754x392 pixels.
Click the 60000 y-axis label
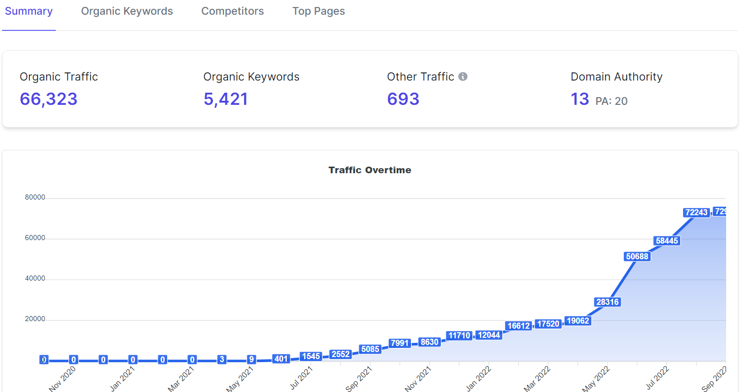(x=35, y=238)
